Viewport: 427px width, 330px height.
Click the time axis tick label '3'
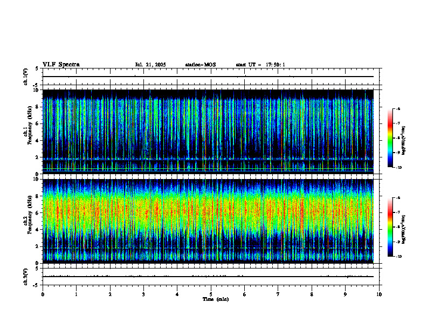(x=143, y=294)
